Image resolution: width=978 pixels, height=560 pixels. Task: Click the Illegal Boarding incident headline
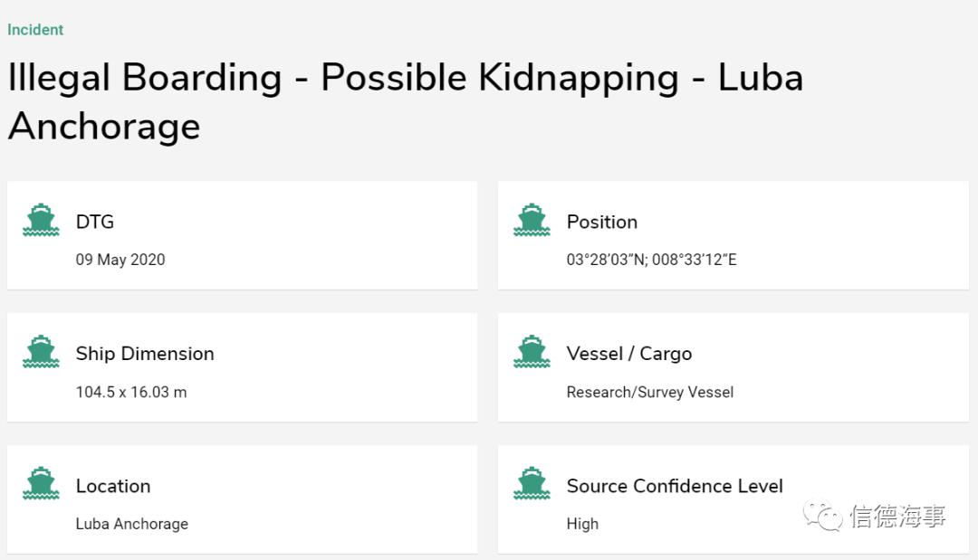[405, 101]
